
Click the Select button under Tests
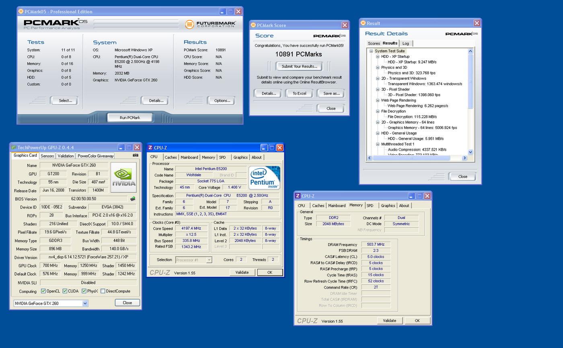65,100
